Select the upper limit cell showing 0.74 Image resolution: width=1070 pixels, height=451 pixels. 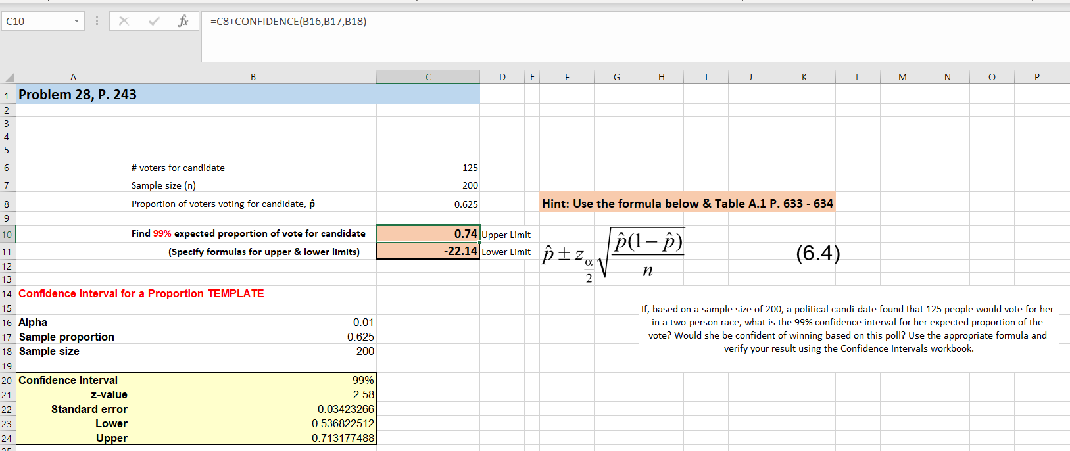(428, 234)
